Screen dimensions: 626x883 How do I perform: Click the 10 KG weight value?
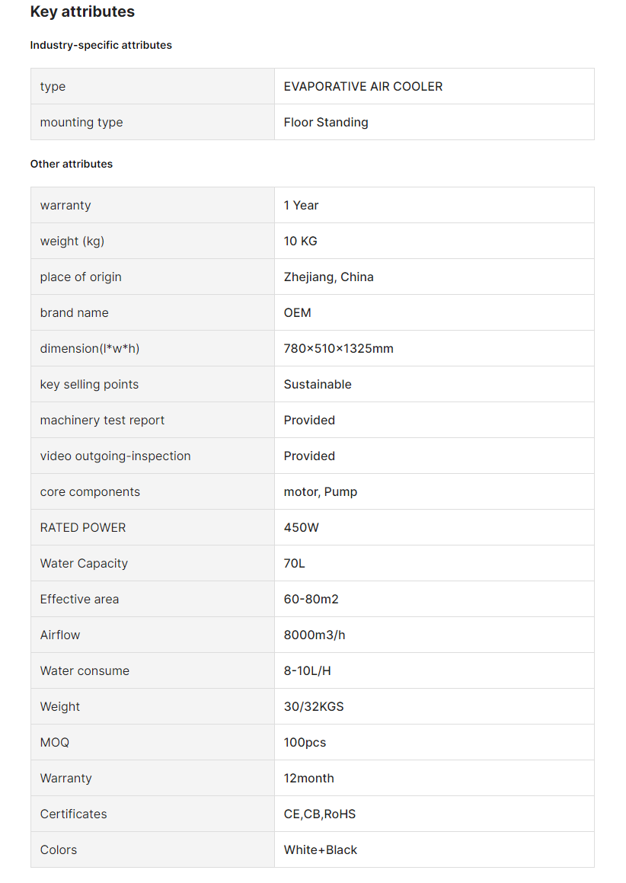pyautogui.click(x=301, y=241)
